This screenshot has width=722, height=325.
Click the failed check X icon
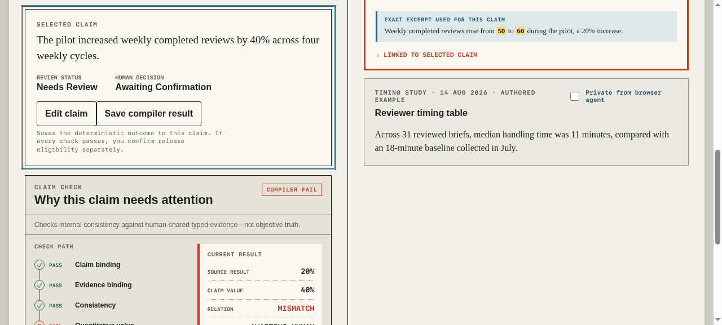[39, 323]
